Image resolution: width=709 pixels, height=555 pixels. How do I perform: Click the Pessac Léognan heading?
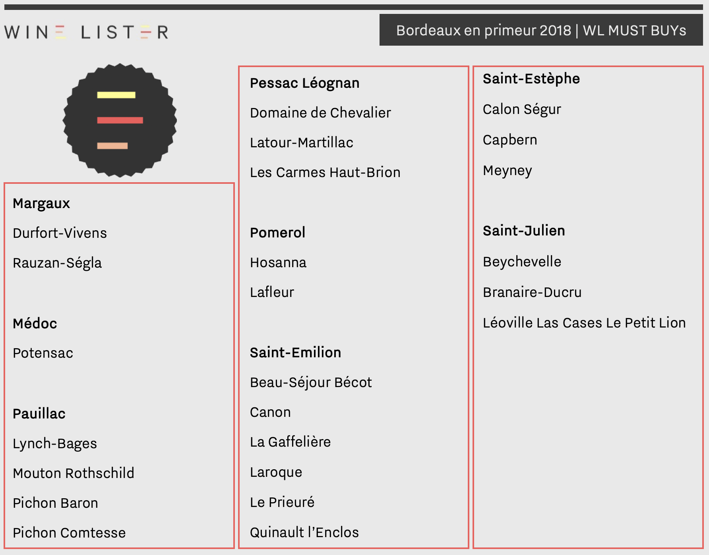[305, 83]
